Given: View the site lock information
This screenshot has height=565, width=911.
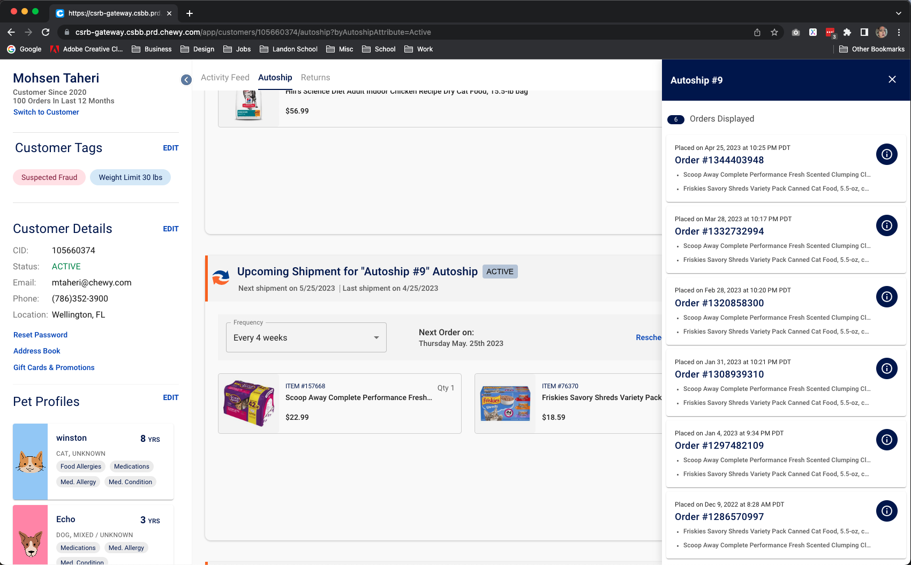Looking at the screenshot, I should tap(67, 32).
